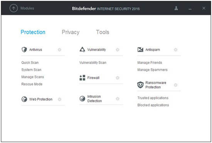Click the Web Protection globe icon
Screen dimensions: 212x143
[x=24, y=99]
